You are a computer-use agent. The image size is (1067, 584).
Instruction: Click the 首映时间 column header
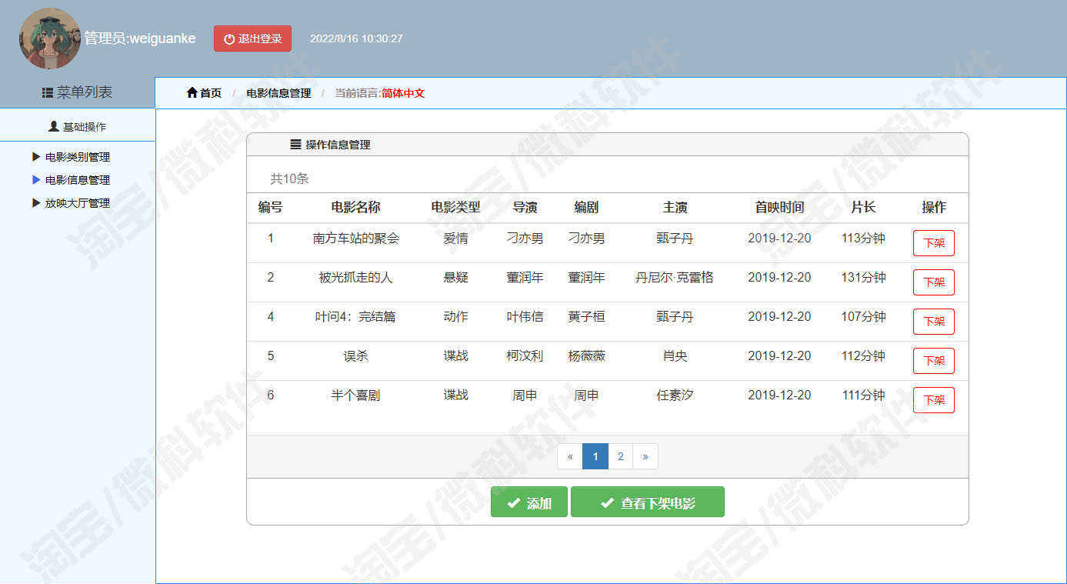(779, 207)
